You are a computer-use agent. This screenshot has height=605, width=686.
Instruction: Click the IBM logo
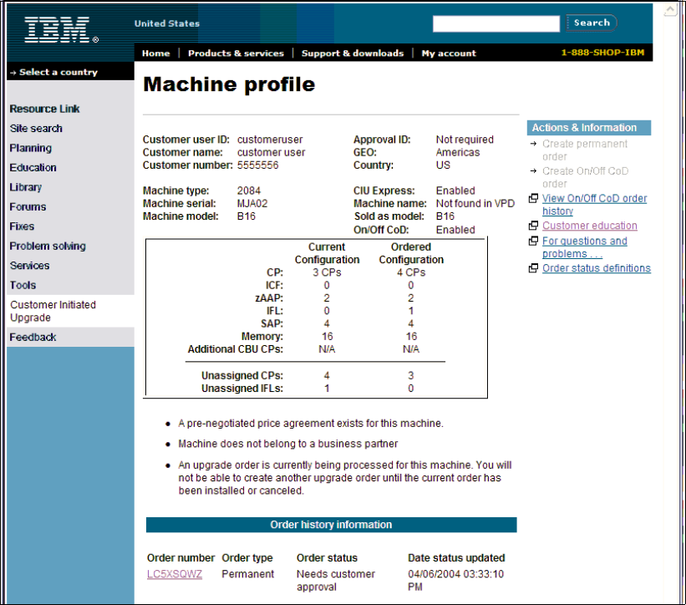[x=61, y=30]
